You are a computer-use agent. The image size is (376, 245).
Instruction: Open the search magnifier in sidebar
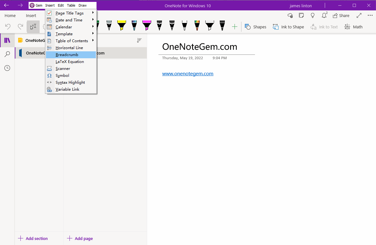(x=8, y=54)
